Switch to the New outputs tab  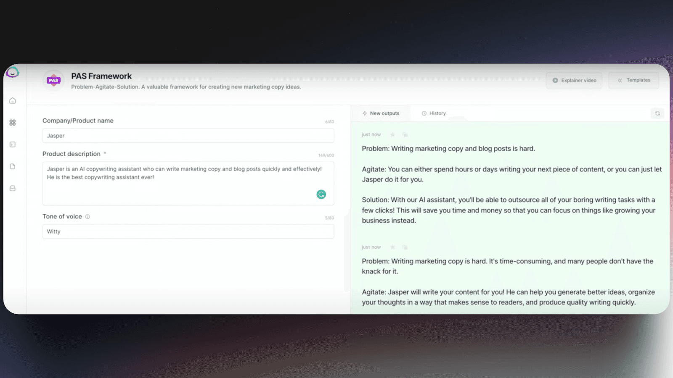[381, 113]
